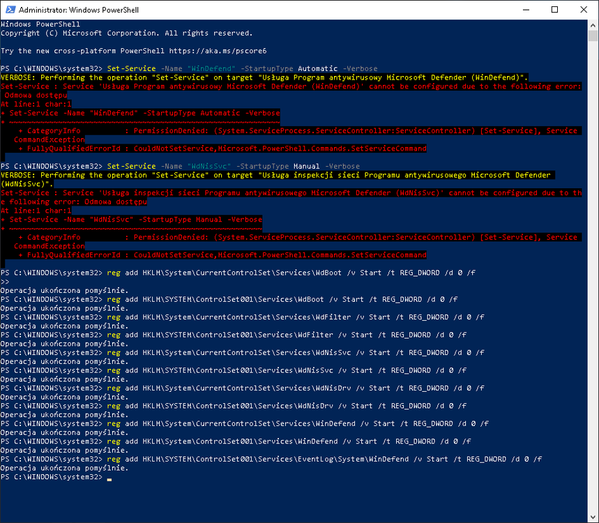Click the '>>' continuation prompt line
Screen dimensions: 599x523
pyautogui.click(x=5, y=282)
